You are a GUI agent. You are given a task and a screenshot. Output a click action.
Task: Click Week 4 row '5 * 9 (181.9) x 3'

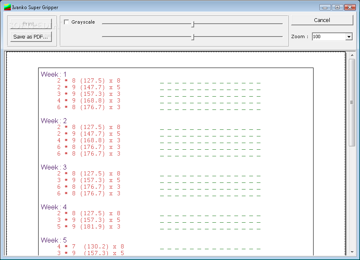point(89,226)
